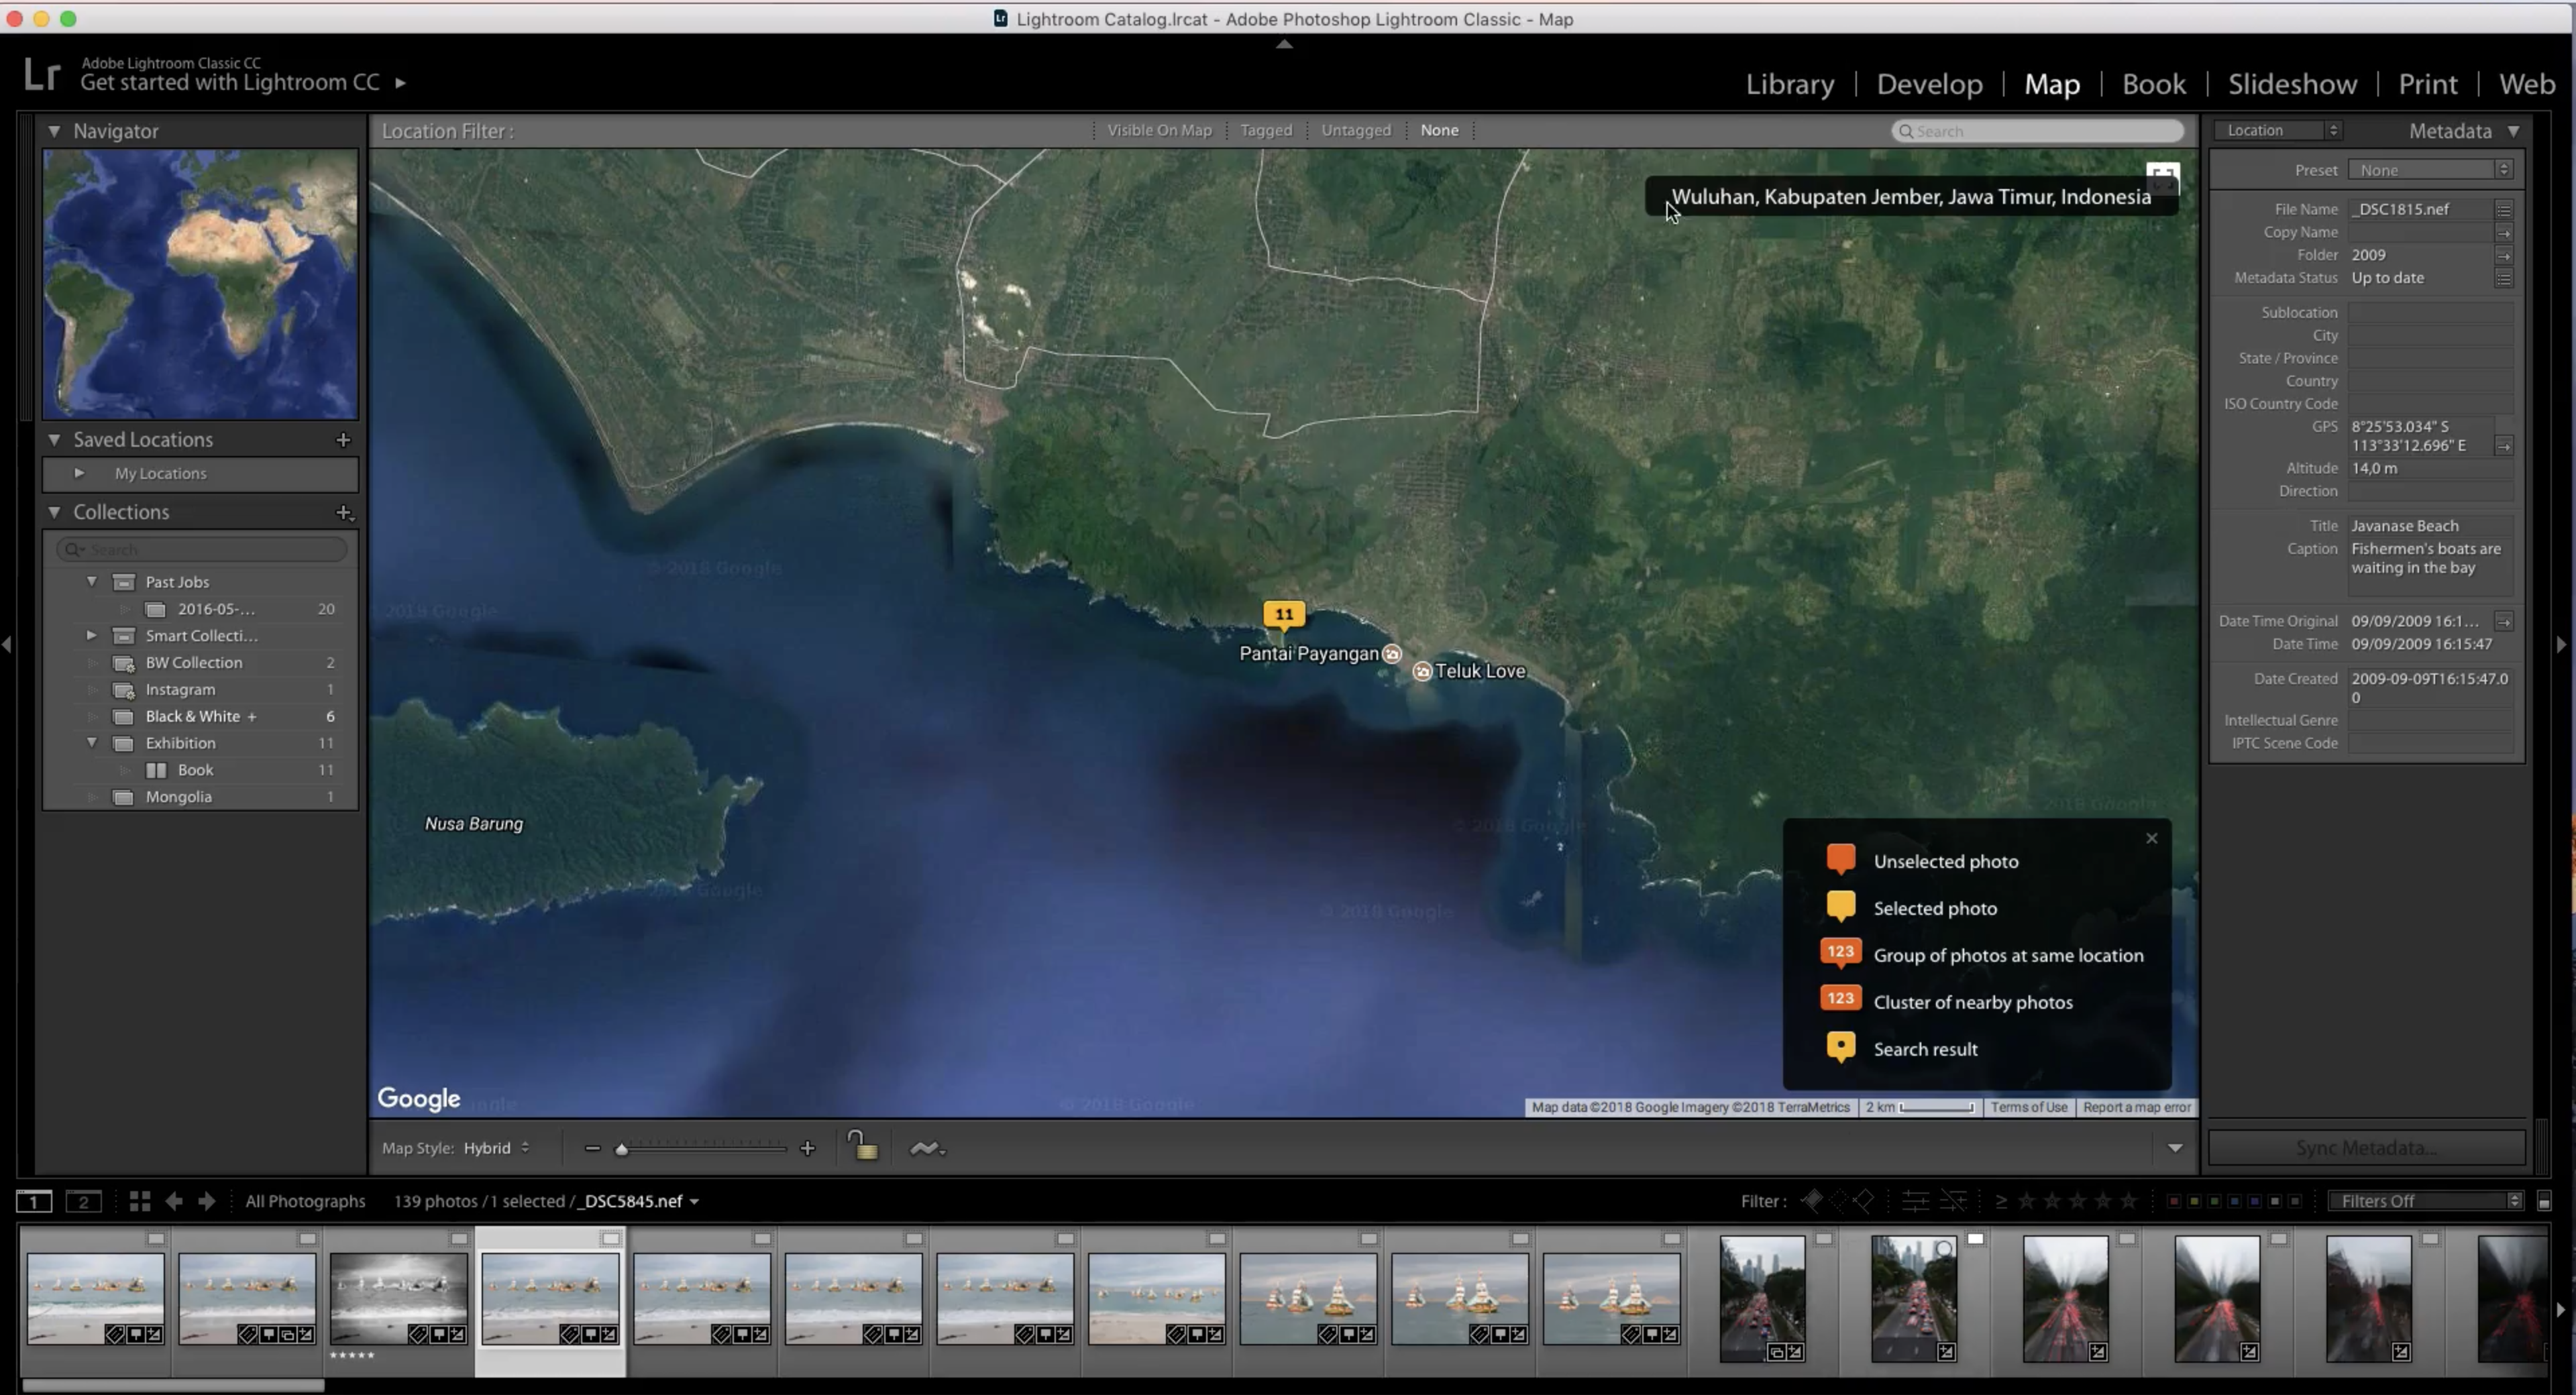Select Untagged location filter
The image size is (2576, 1395).
1356,130
